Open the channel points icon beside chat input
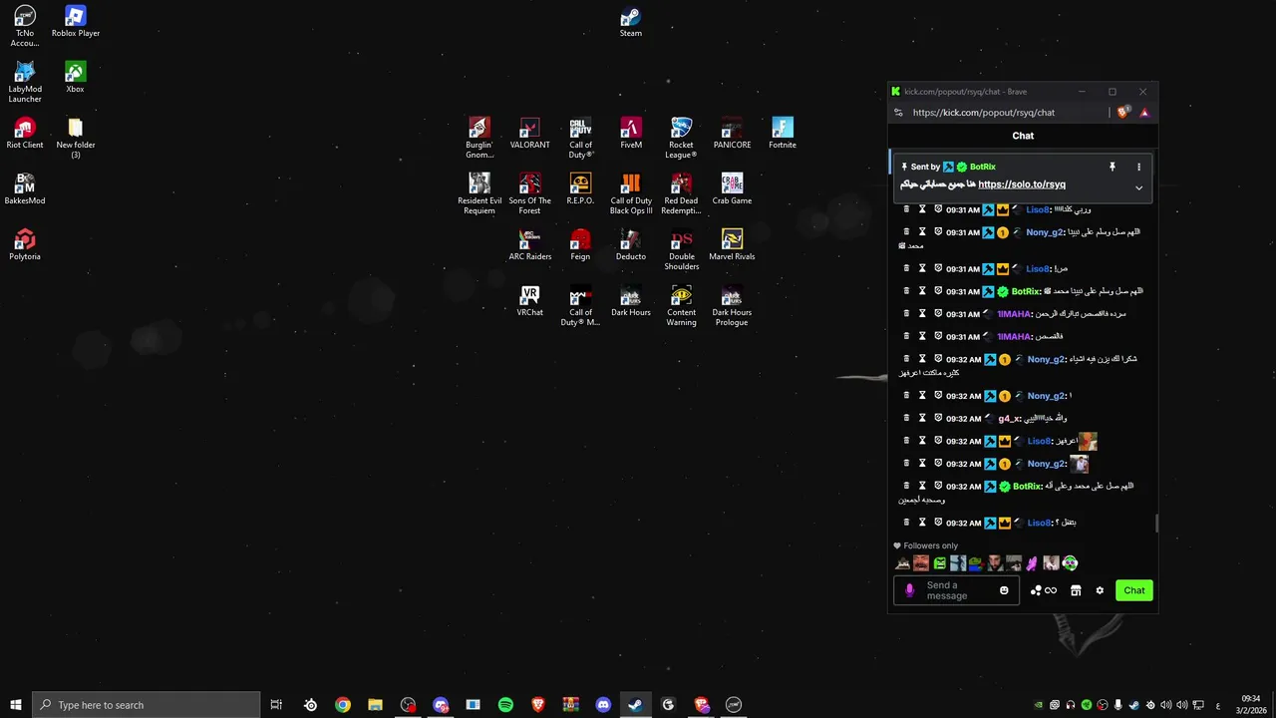Image resolution: width=1276 pixels, height=718 pixels. (x=1043, y=590)
